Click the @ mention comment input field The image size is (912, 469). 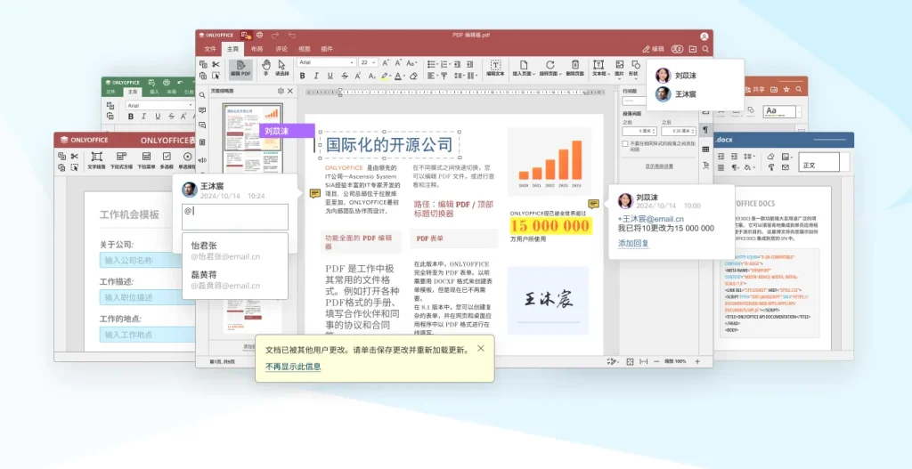coord(235,217)
